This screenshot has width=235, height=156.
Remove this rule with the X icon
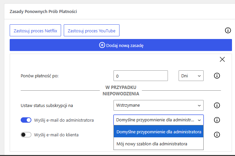coord(222,59)
